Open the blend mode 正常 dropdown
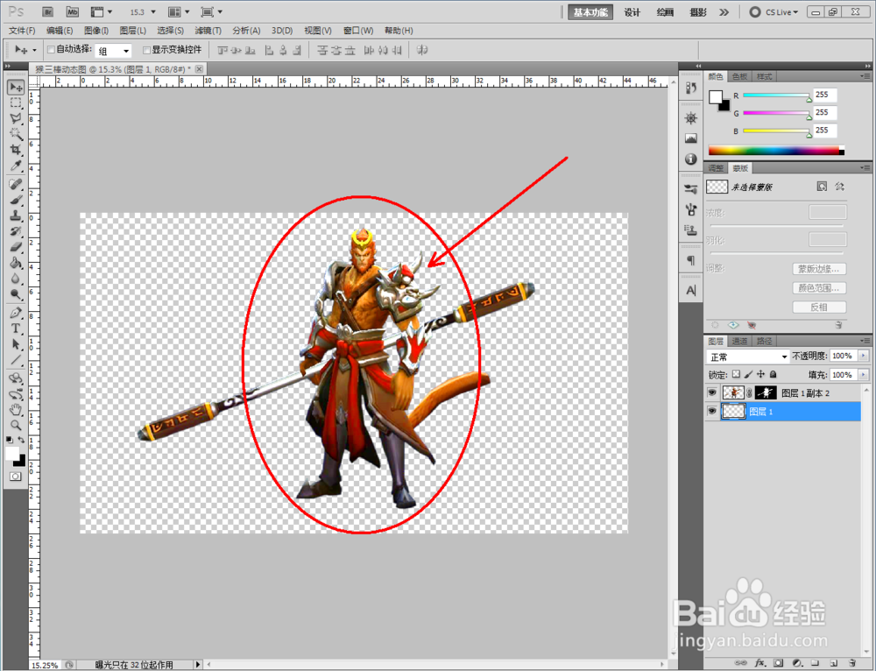Viewport: 876px width, 671px height. pos(747,357)
